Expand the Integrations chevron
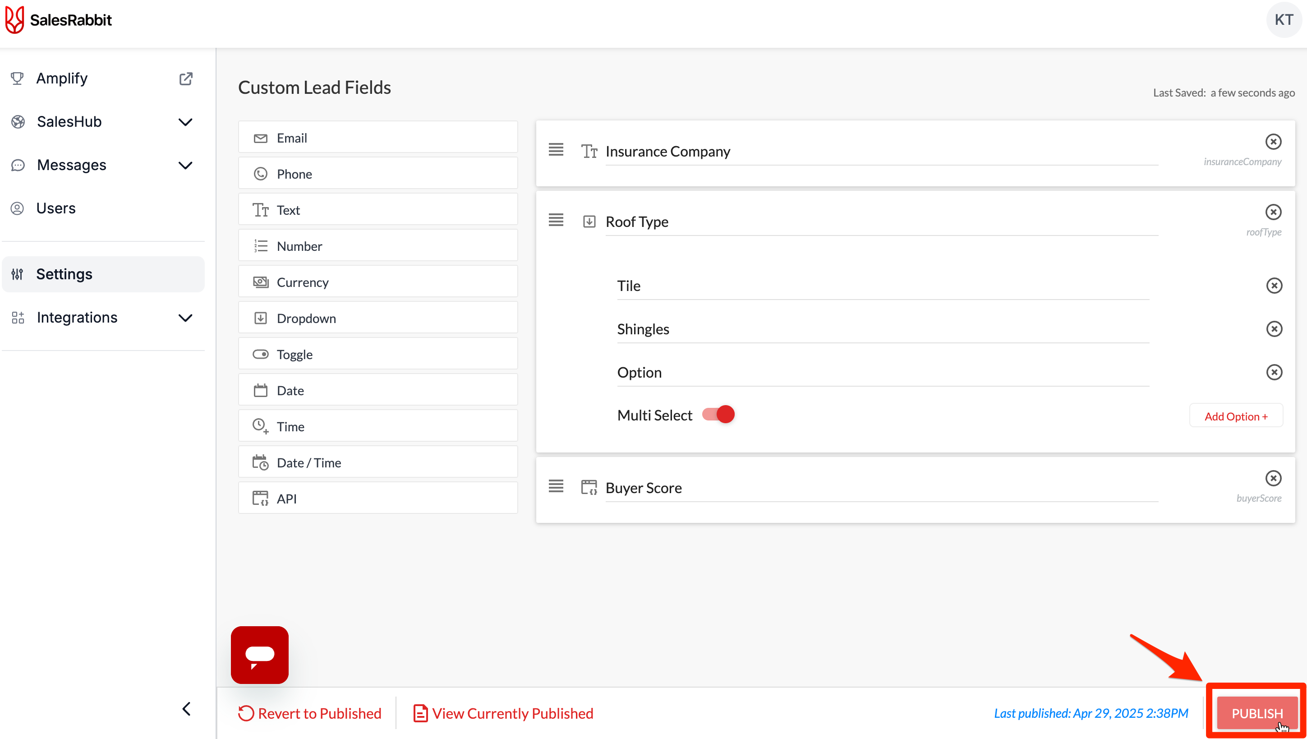Screen dimensions: 1307x739 (x=186, y=318)
